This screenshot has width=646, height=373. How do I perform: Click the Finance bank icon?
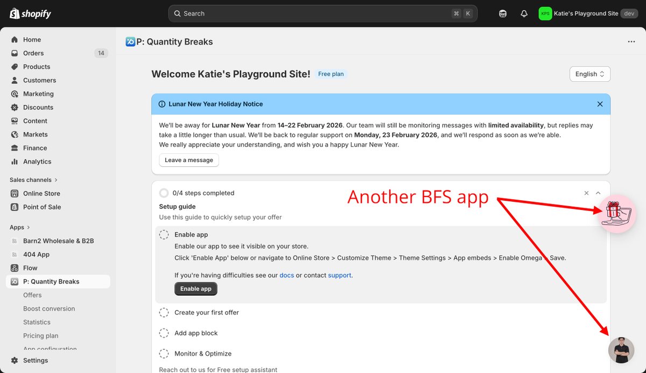15,148
